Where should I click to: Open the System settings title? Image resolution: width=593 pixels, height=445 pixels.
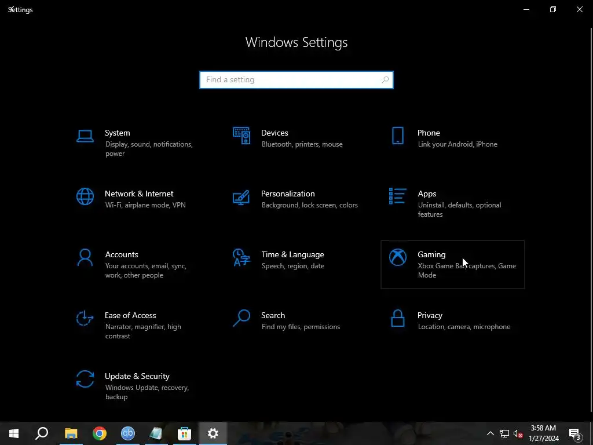pos(117,133)
